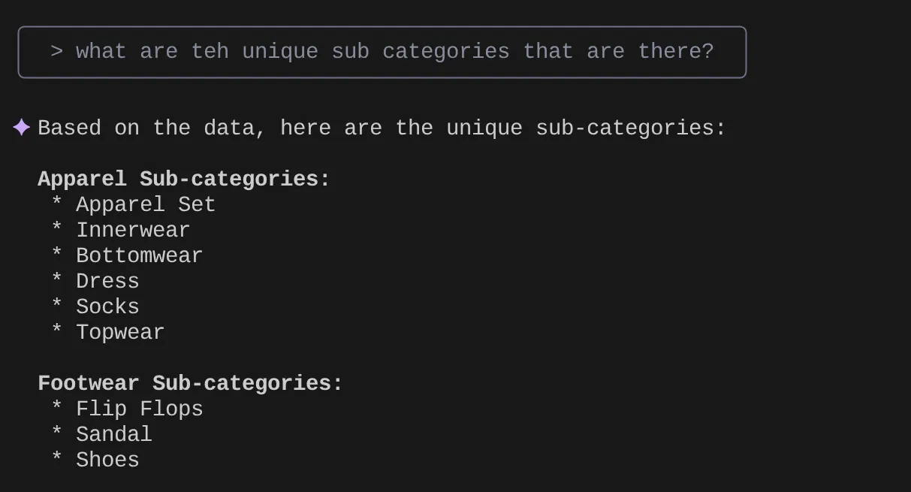Click the "Based on the data" response line
911x492 pixels.
tap(382, 128)
